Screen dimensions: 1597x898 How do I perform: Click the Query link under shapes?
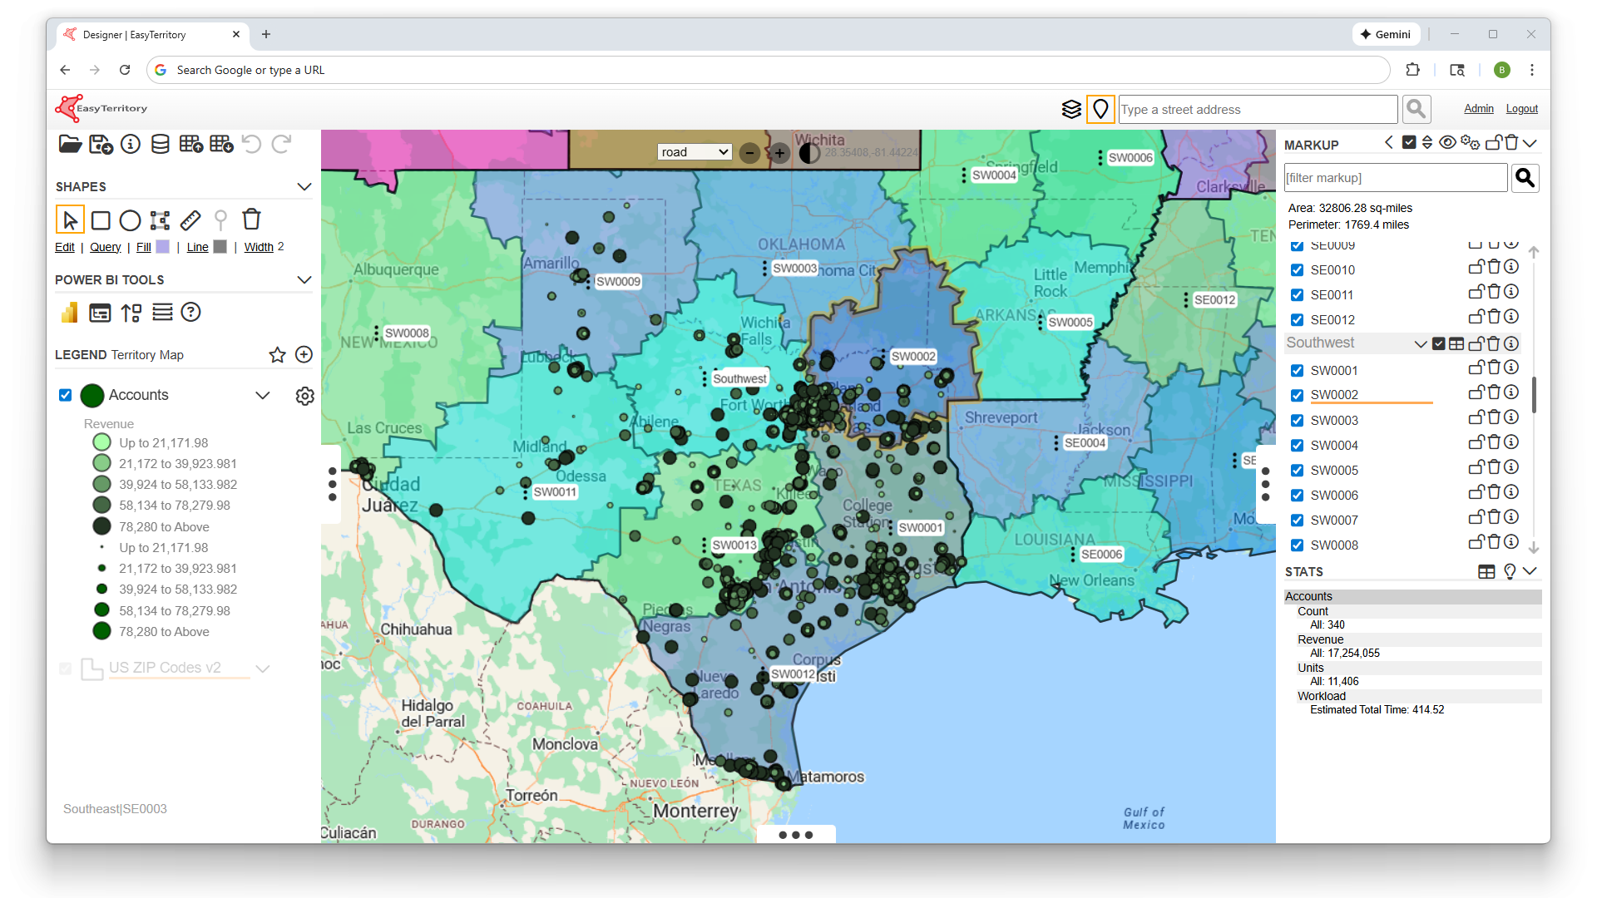[x=105, y=247]
